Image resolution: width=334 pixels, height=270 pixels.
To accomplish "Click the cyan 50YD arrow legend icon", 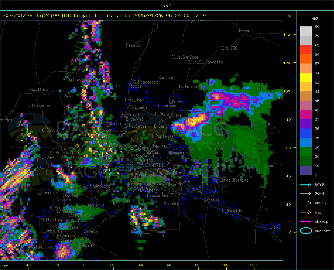I will (x=306, y=184).
